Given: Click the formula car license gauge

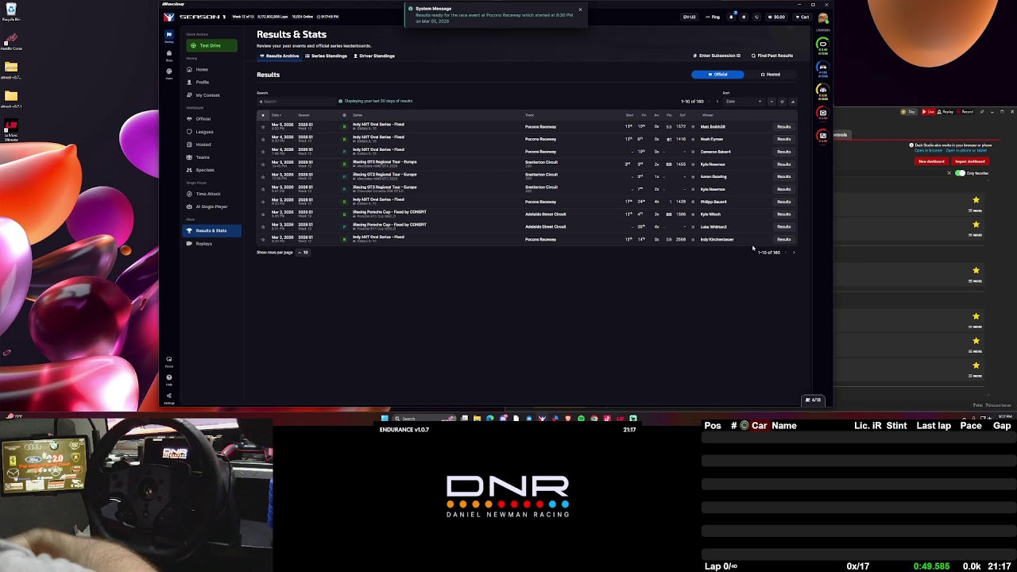Looking at the screenshot, I should pos(822,90).
